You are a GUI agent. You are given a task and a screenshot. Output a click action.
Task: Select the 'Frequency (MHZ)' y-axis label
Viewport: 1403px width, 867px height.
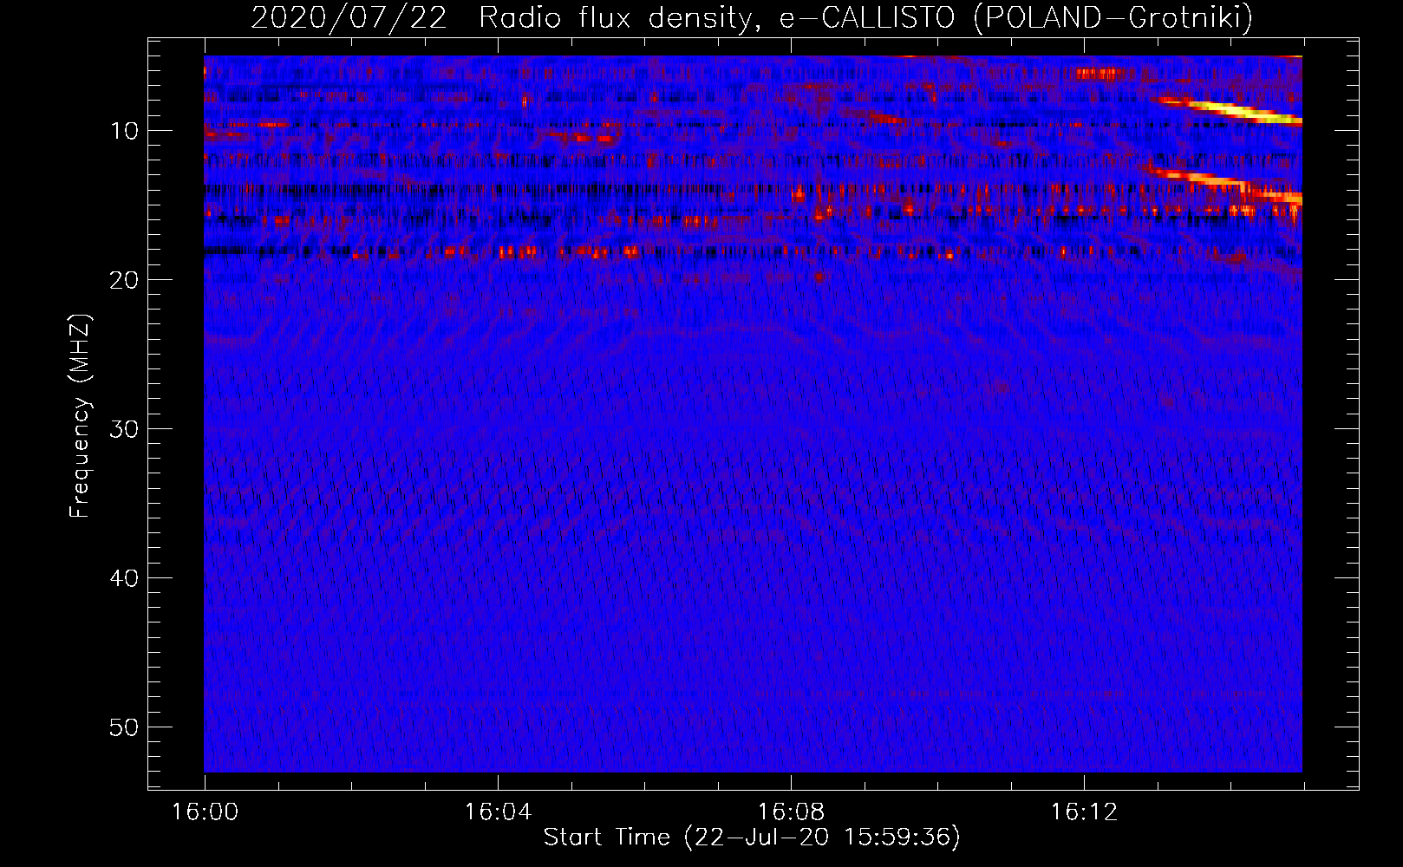click(x=80, y=416)
